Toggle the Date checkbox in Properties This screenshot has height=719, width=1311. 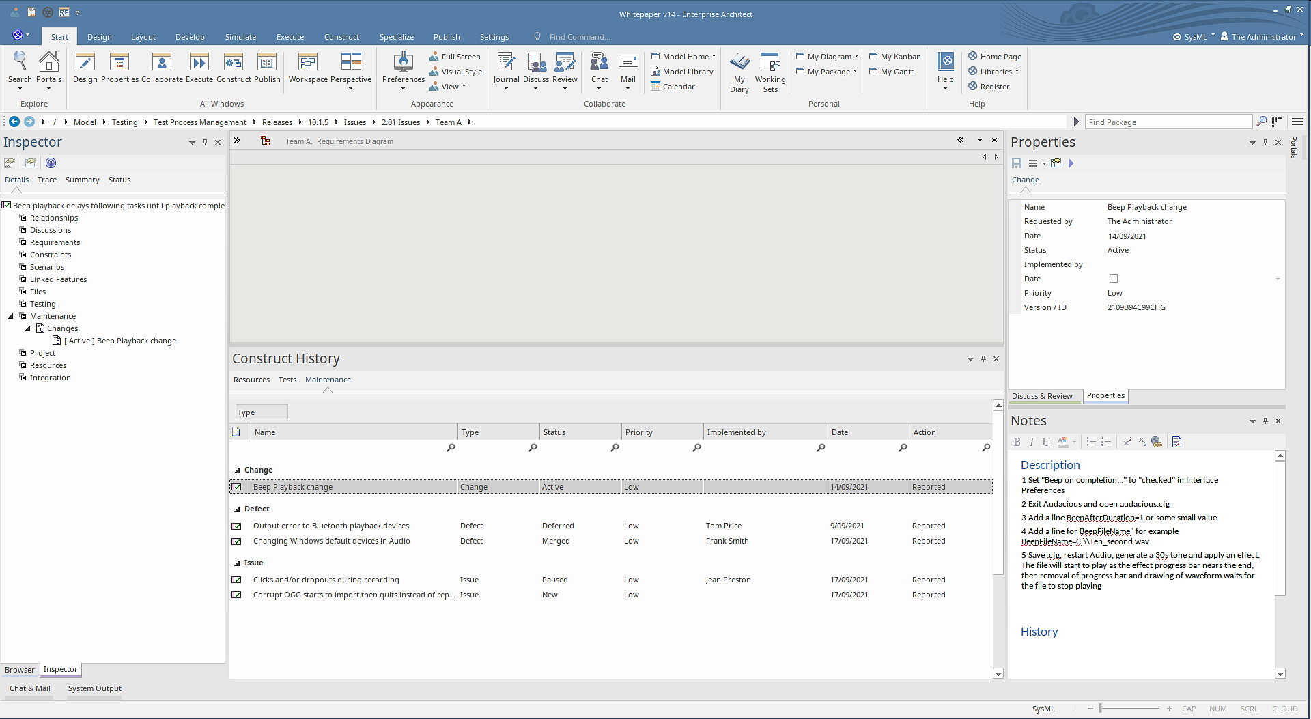point(1114,279)
